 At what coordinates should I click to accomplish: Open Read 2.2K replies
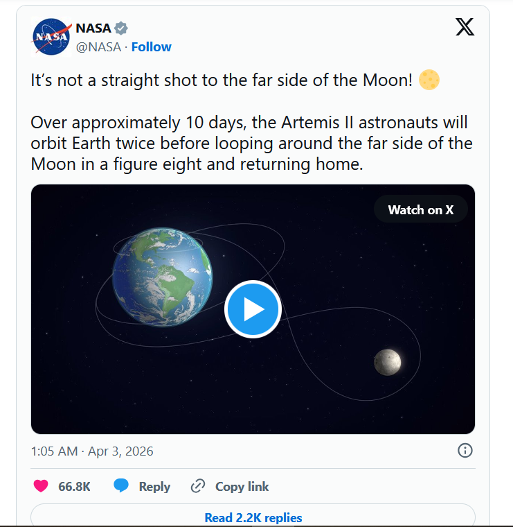pos(253,517)
